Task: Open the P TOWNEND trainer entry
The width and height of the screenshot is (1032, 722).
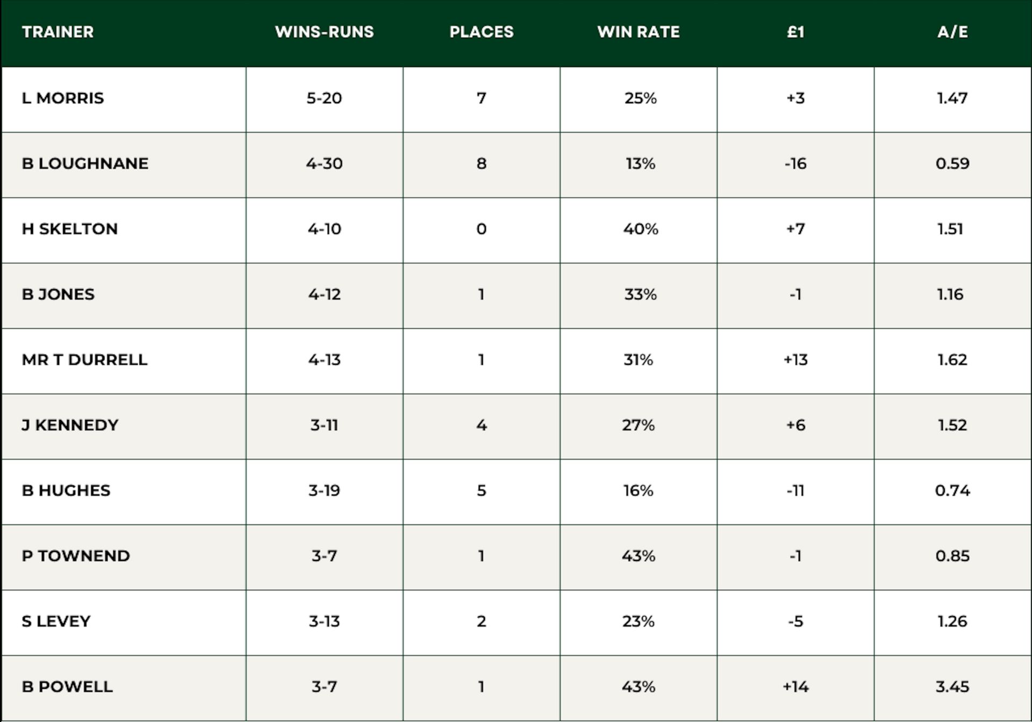Action: click(76, 556)
